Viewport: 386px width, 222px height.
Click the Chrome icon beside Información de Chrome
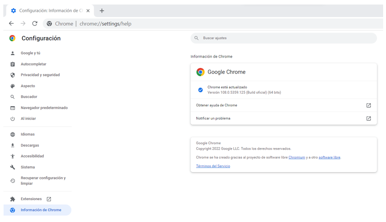click(x=12, y=210)
